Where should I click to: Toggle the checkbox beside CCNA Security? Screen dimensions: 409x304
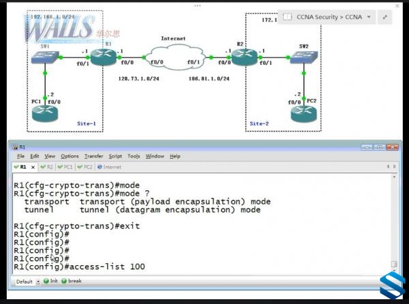287,17
